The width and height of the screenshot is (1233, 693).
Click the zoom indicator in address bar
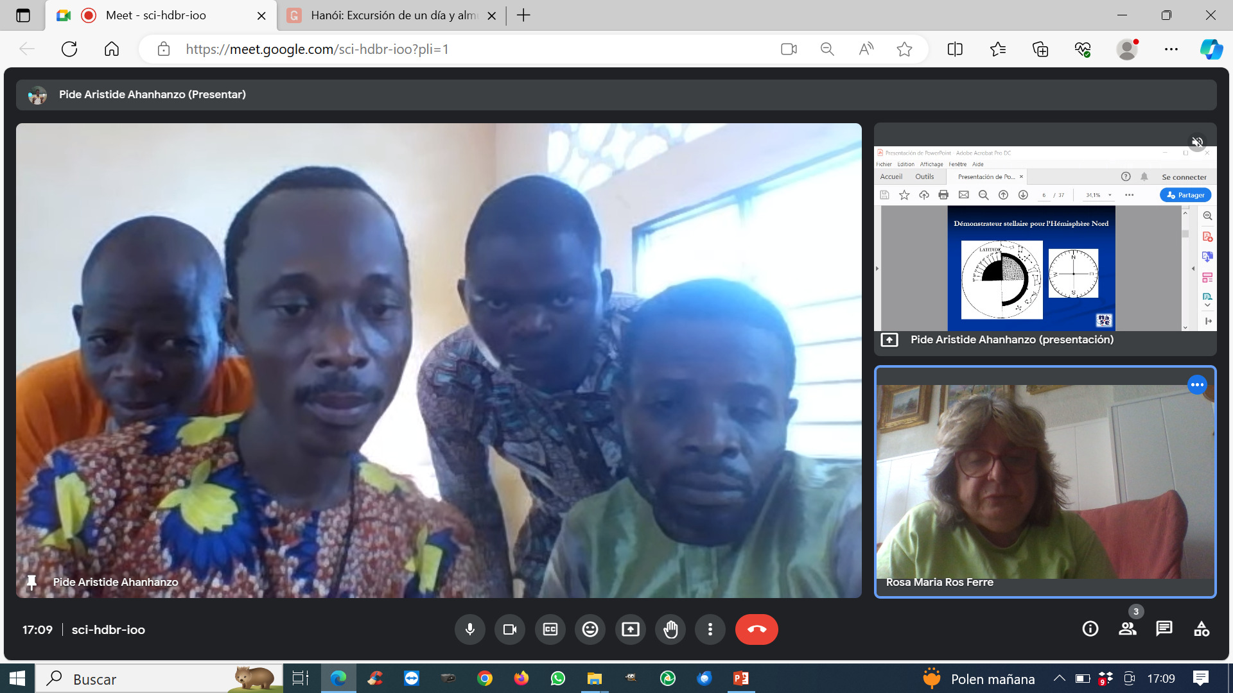click(x=827, y=49)
